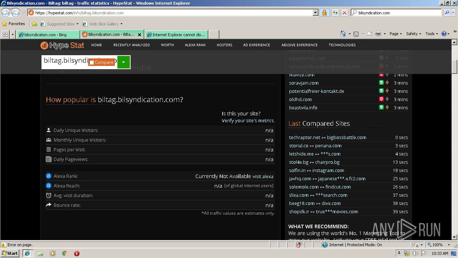Open media player icon in taskbar
458x258 pixels.
tap(53, 253)
